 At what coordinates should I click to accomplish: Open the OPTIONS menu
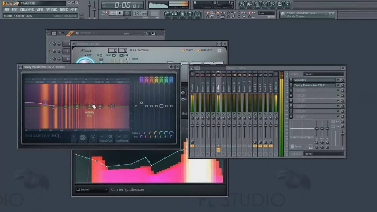point(51,10)
